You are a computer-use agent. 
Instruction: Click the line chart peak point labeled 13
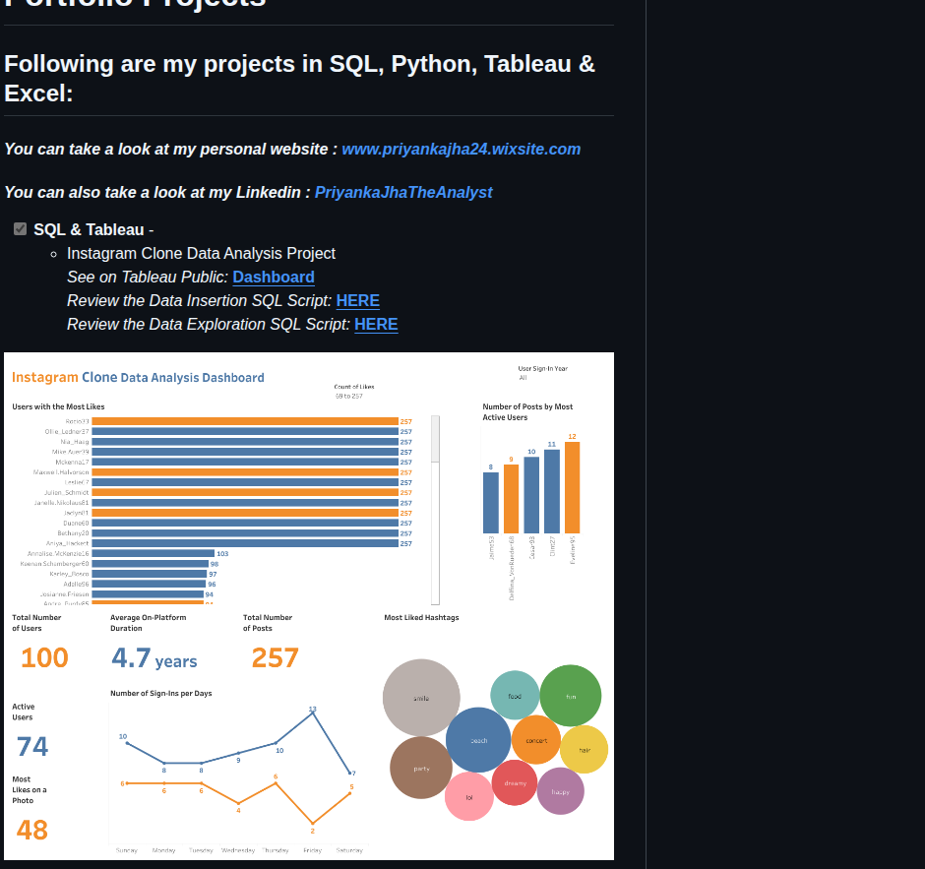[x=313, y=713]
